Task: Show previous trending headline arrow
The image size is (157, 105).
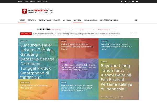Action: coord(132,34)
